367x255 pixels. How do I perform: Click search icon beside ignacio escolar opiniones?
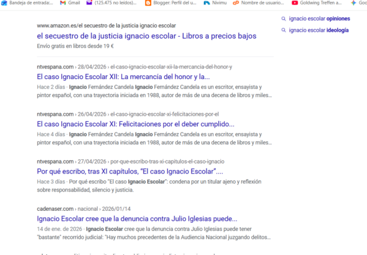tap(284, 19)
